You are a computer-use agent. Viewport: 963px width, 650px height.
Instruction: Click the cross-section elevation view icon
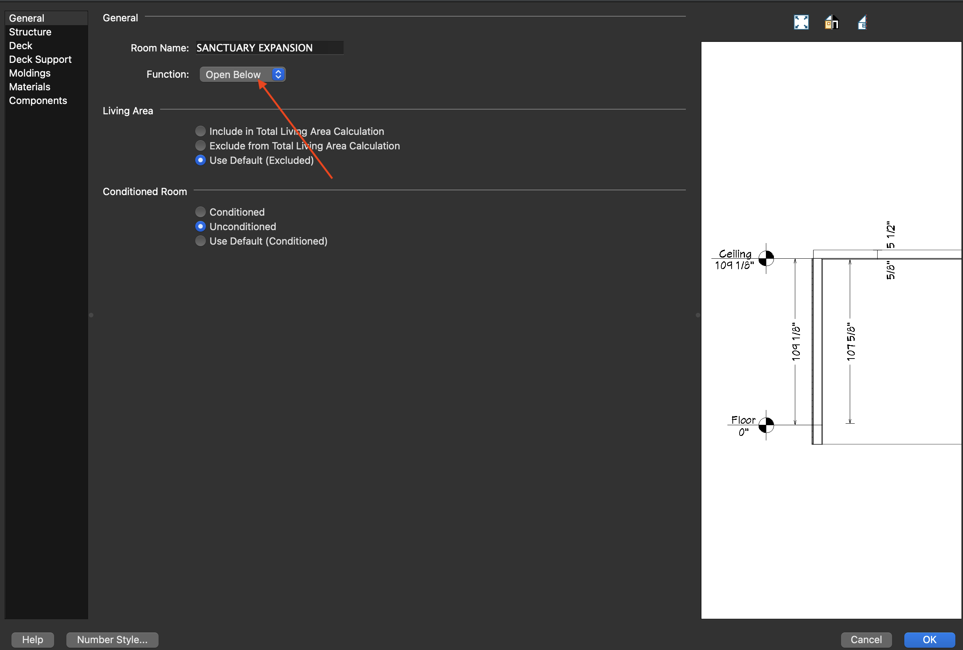862,22
